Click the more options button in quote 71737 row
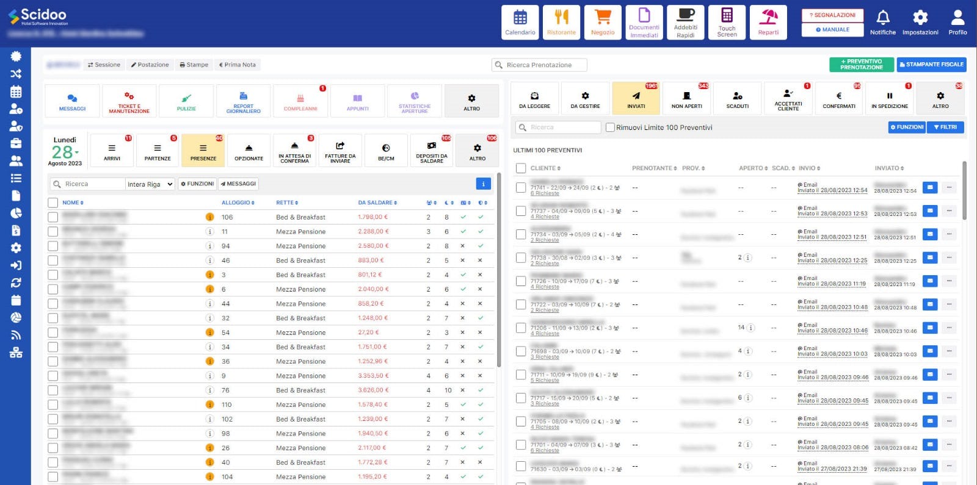 click(x=949, y=211)
